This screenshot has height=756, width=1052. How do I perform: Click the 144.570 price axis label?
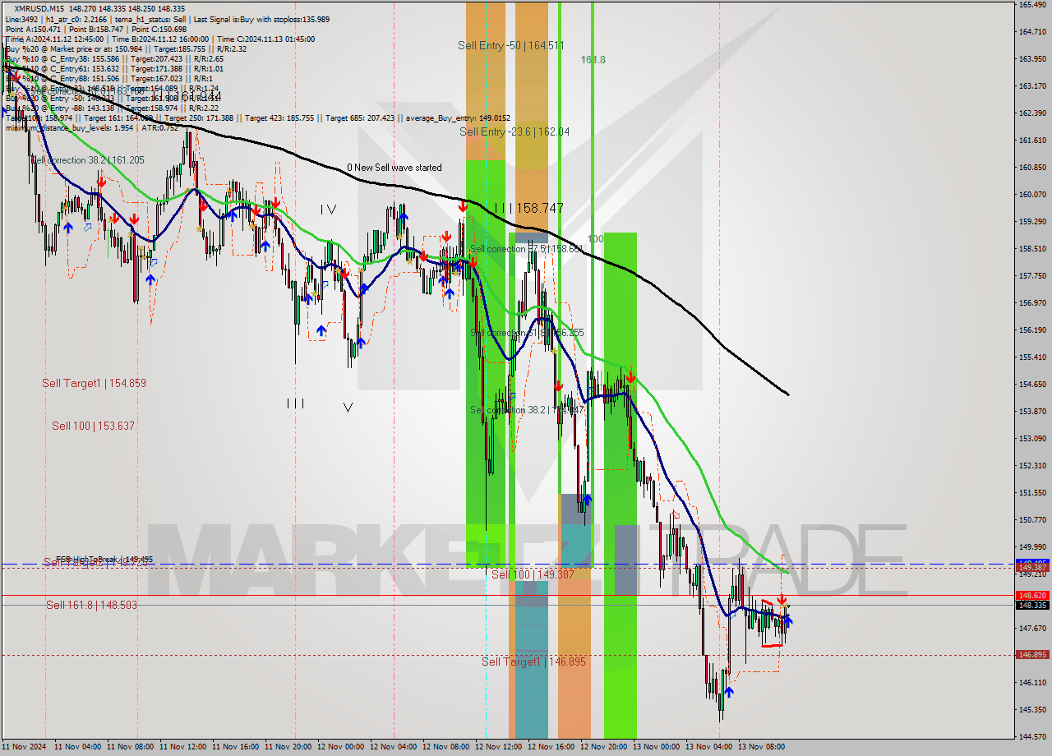pos(1032,736)
